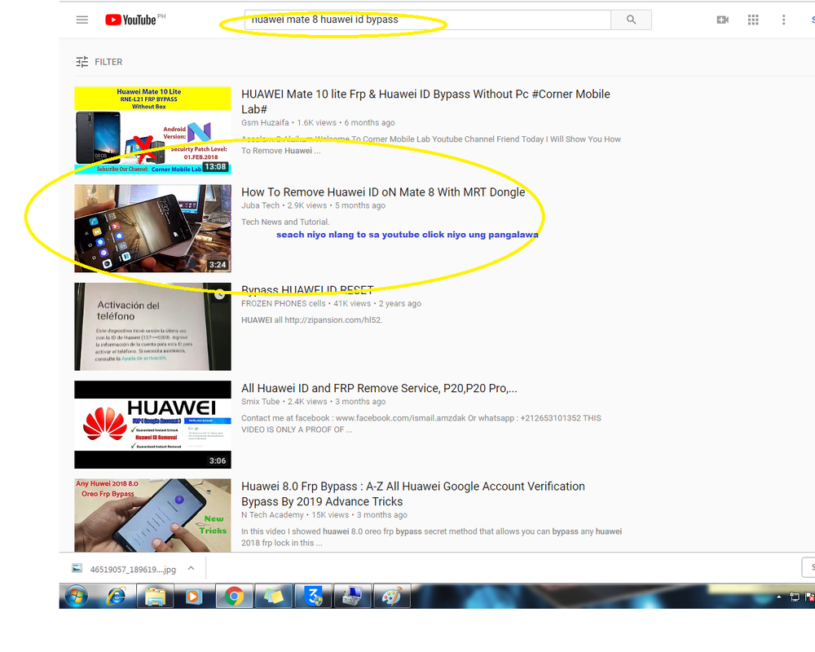Open the three-dot settings menu
The width and height of the screenshot is (815, 652).
pyautogui.click(x=784, y=20)
